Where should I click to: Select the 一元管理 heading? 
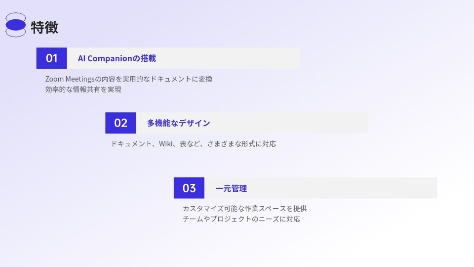pos(231,188)
